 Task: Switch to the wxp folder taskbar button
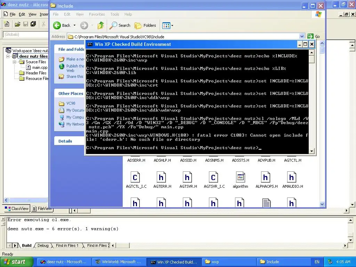click(x=228, y=262)
